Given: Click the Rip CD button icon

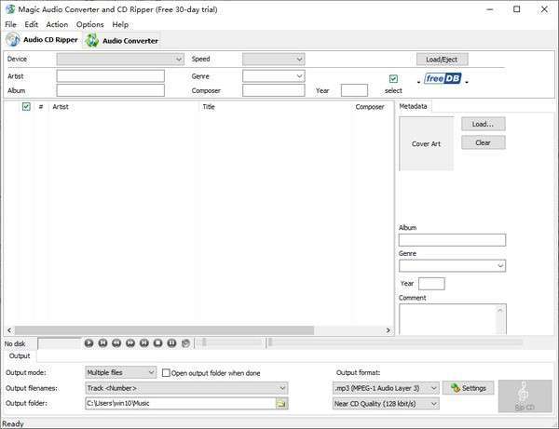Looking at the screenshot, I should 524,395.
